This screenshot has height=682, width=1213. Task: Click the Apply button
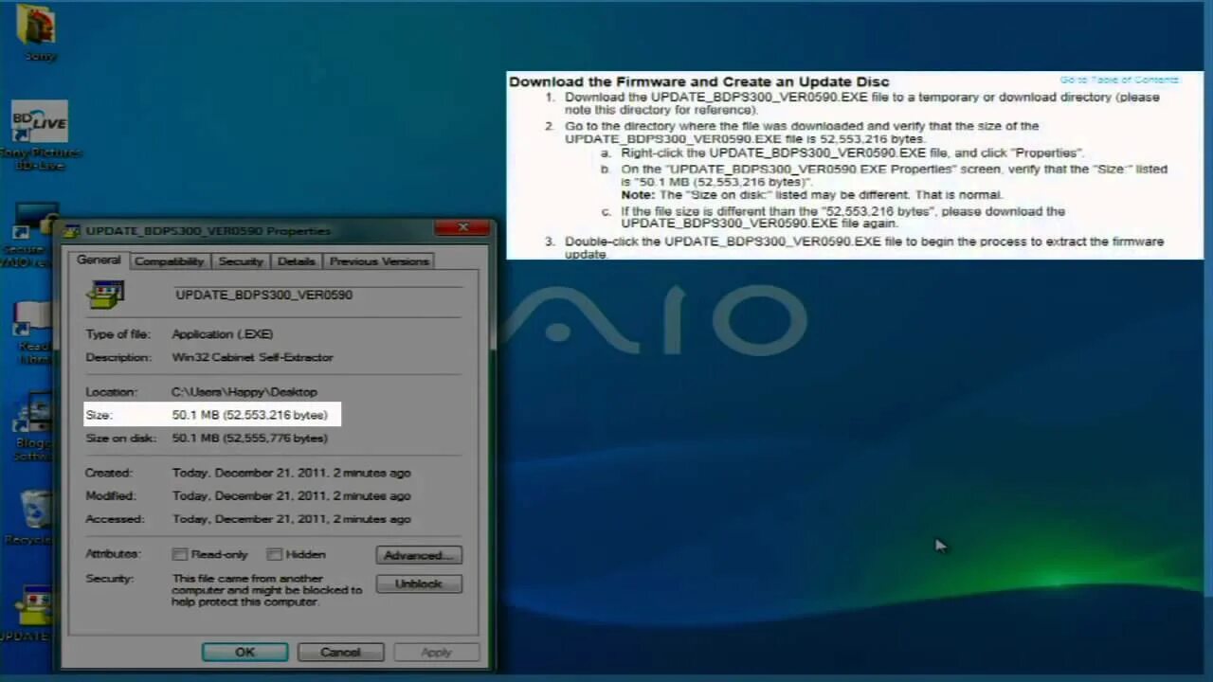click(436, 652)
